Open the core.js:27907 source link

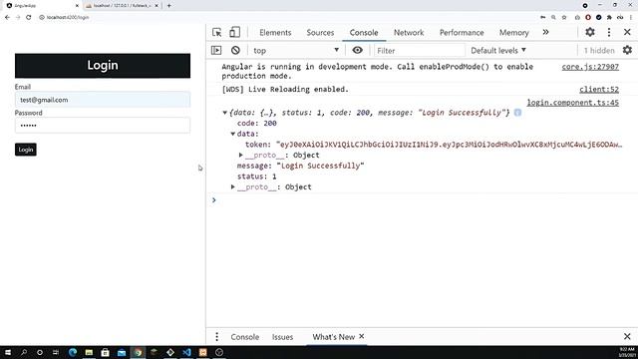(590, 67)
